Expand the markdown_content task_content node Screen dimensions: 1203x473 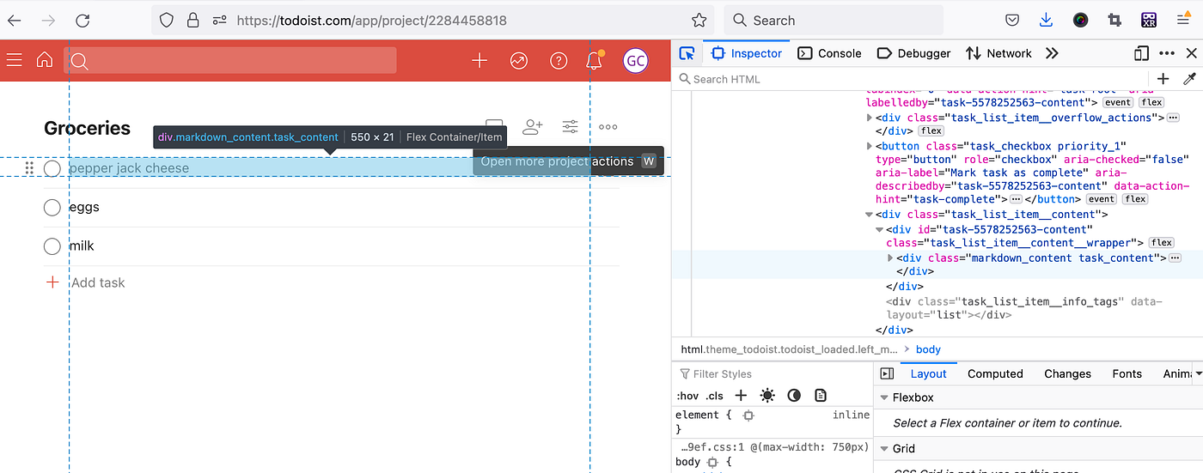(x=891, y=258)
